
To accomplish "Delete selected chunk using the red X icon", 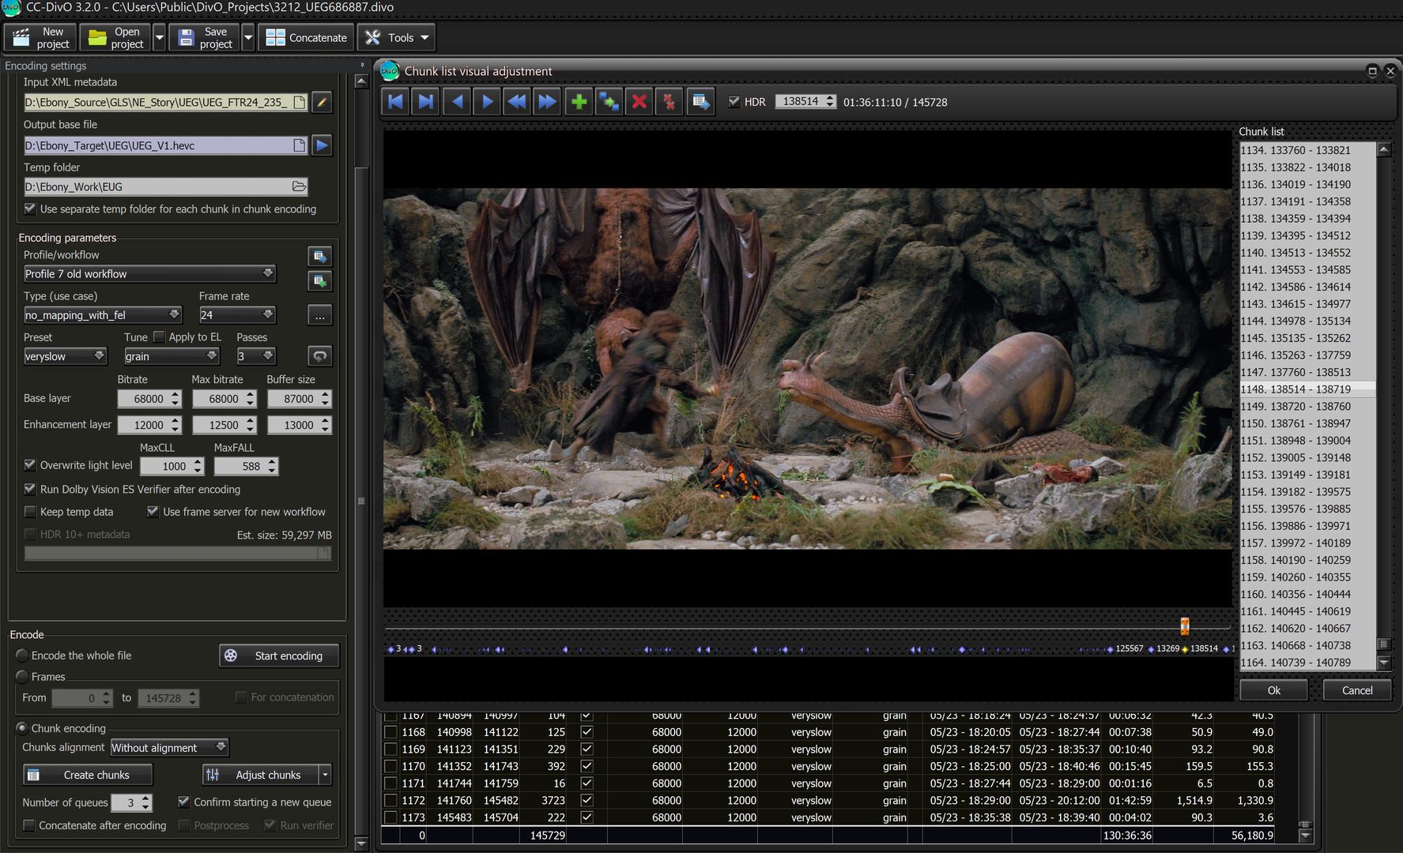I will click(639, 101).
